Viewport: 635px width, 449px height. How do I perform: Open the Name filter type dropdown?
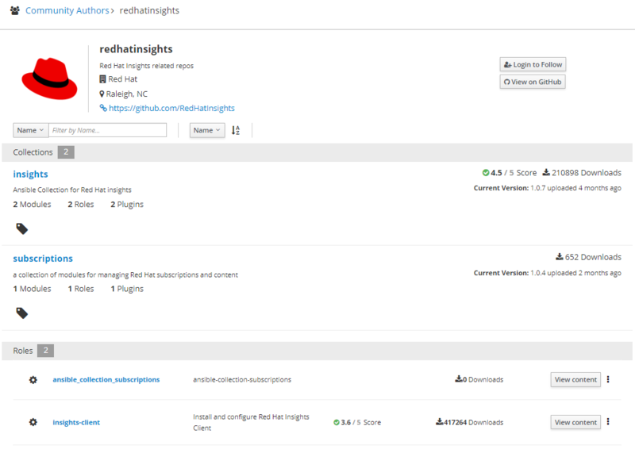pyautogui.click(x=30, y=130)
